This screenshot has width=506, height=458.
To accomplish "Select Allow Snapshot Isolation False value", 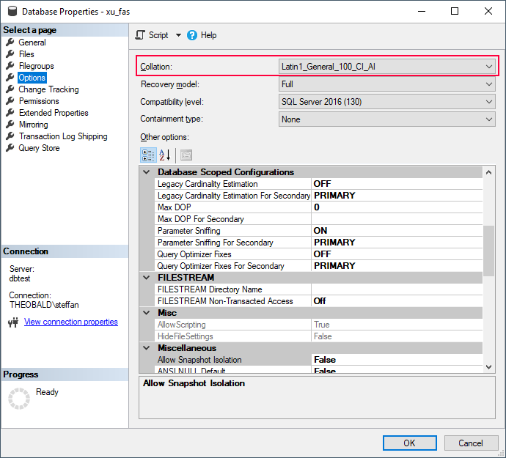I will tap(397, 360).
